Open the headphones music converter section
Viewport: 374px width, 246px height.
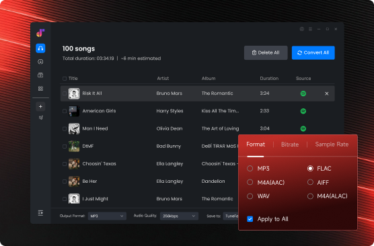40,48
